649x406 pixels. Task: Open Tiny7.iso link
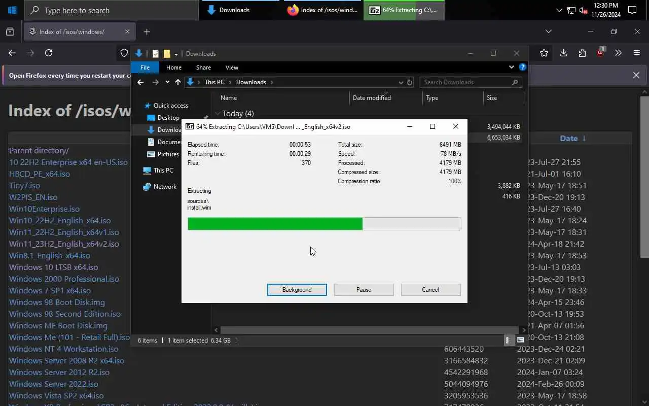point(24,185)
